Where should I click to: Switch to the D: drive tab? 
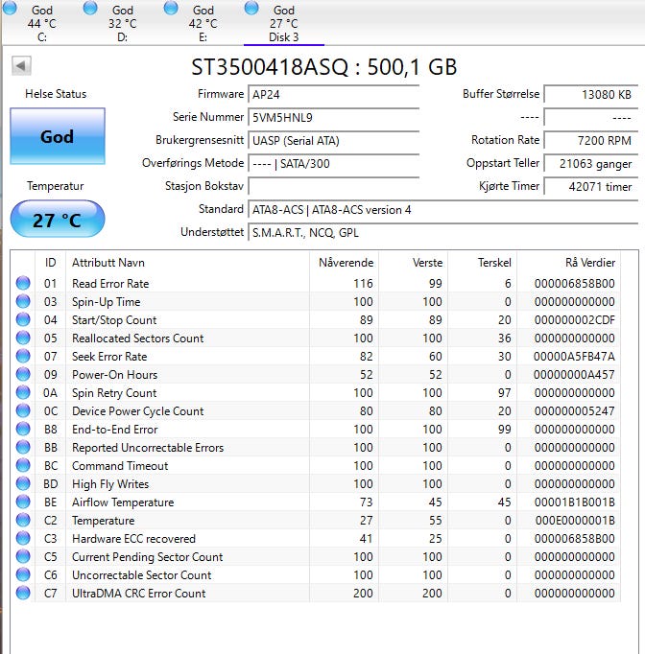pyautogui.click(x=122, y=23)
